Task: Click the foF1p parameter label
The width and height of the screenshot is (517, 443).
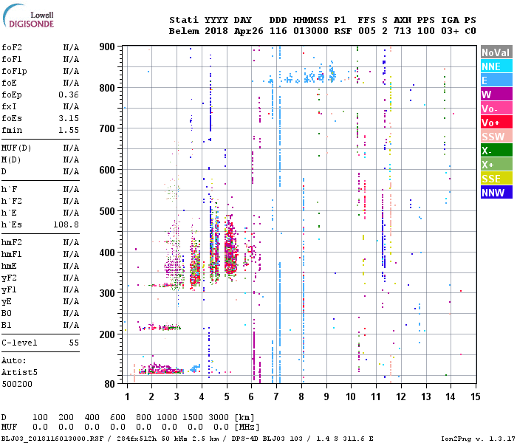Action: coord(14,71)
